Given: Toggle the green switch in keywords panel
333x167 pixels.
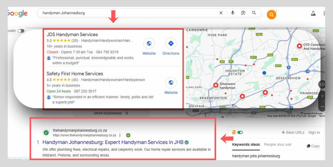Looking at the screenshot, I should [240, 132].
